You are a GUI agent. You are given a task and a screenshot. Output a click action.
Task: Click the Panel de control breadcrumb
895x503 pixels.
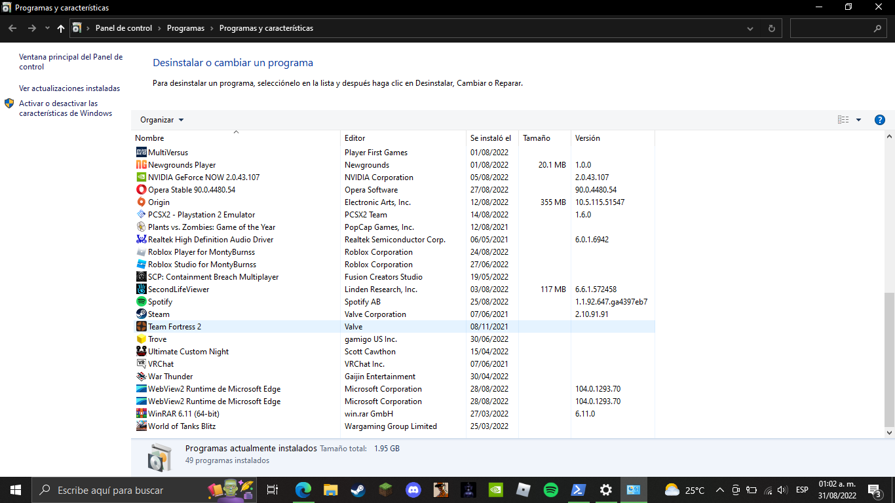[x=124, y=29]
